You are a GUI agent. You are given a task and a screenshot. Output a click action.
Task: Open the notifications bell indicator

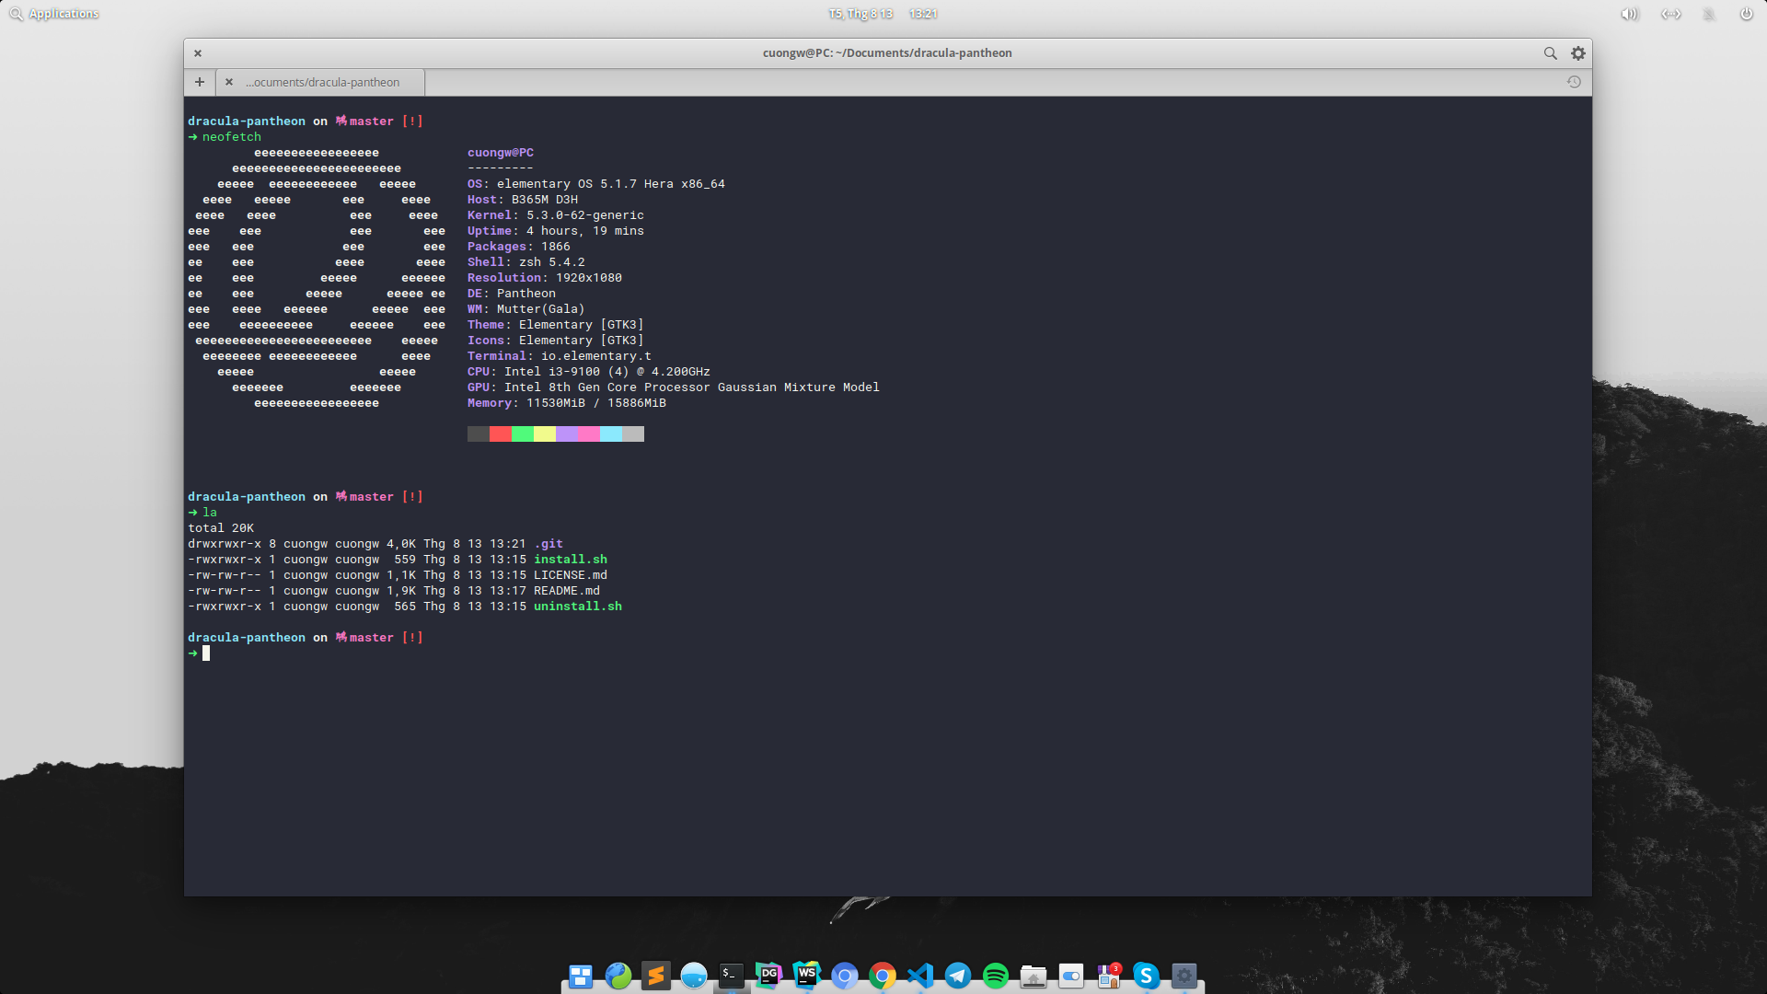1709,14
